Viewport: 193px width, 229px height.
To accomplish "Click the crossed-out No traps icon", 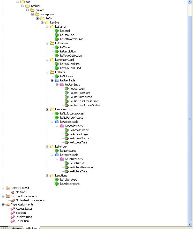I will [x=12, y=192].
